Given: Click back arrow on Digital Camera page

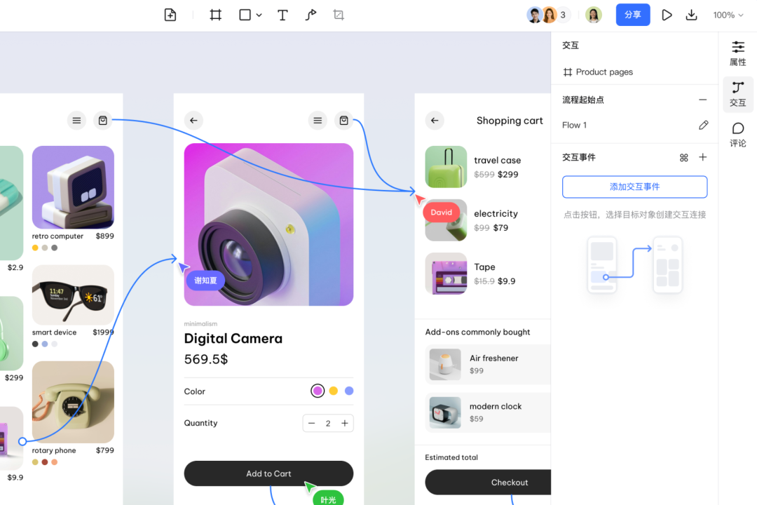Looking at the screenshot, I should [193, 121].
